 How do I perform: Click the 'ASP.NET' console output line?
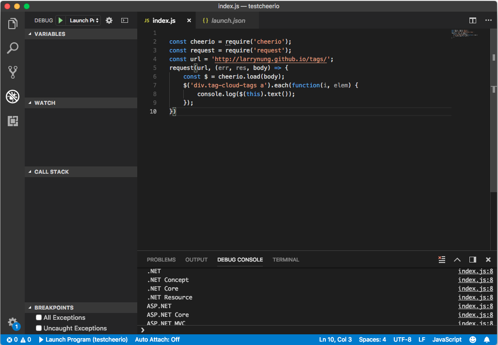pos(159,306)
